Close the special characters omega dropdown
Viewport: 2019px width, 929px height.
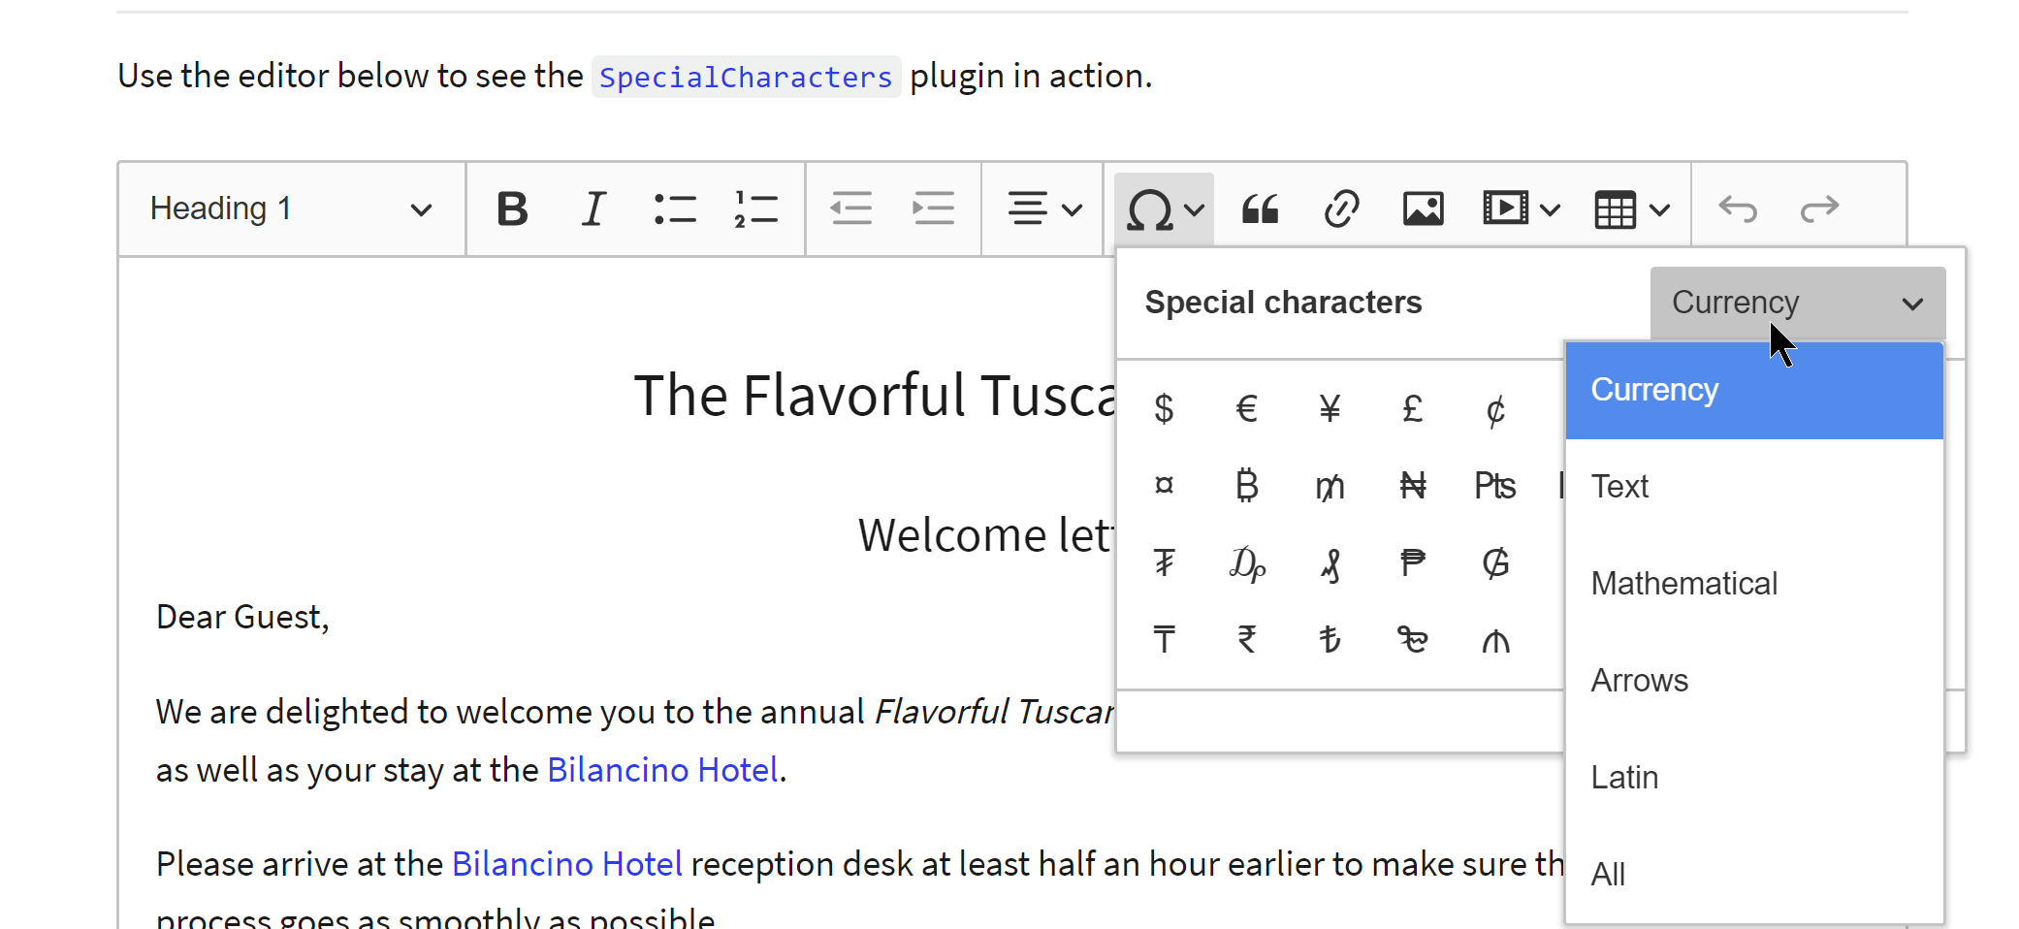tap(1164, 208)
